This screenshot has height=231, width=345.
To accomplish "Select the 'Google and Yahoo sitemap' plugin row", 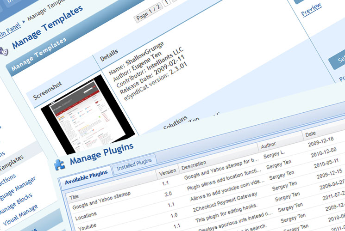I will [101, 201].
